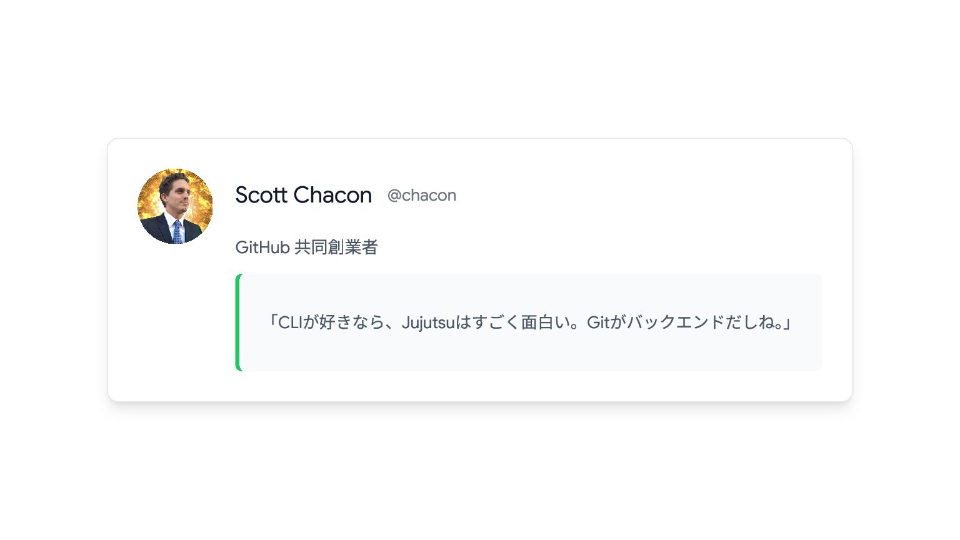960x540 pixels.
Task: Click the opening 「 bracket of the quote
Action: tap(272, 321)
